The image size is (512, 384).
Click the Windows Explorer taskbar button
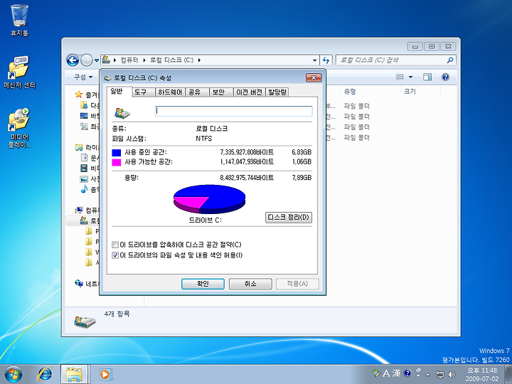coord(75,374)
